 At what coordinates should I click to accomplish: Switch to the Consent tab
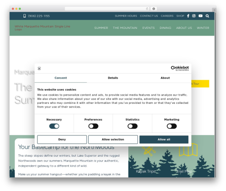pos(61,78)
